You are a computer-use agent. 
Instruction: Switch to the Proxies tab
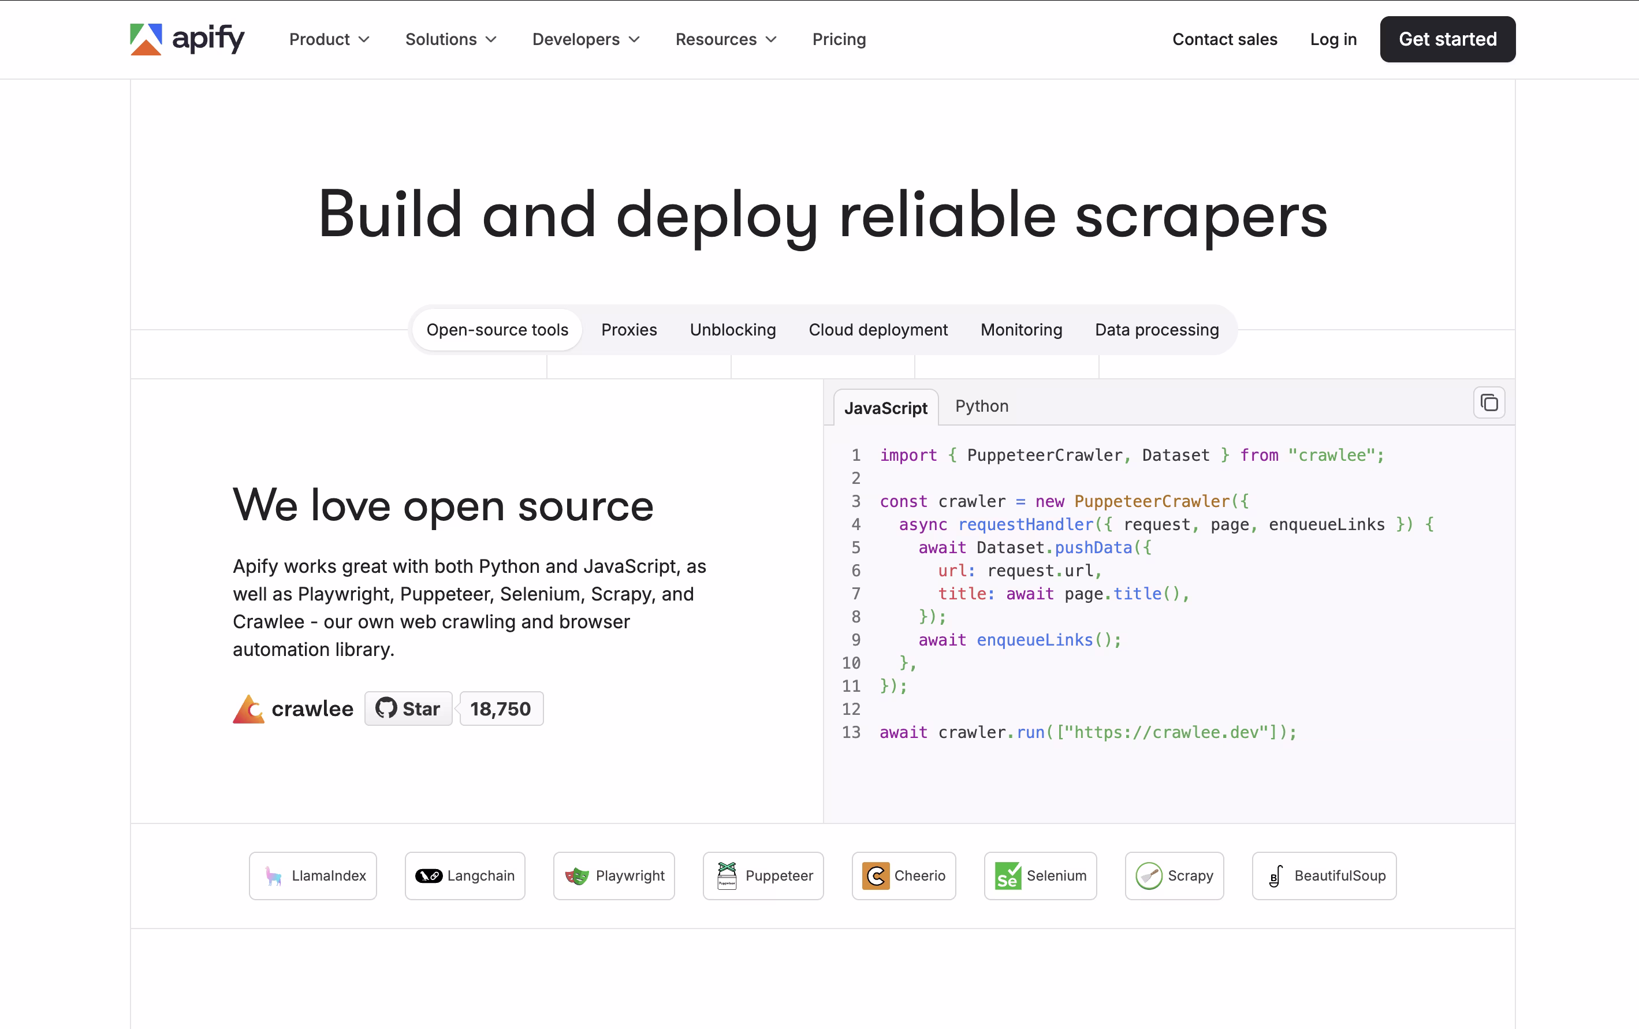pos(629,330)
